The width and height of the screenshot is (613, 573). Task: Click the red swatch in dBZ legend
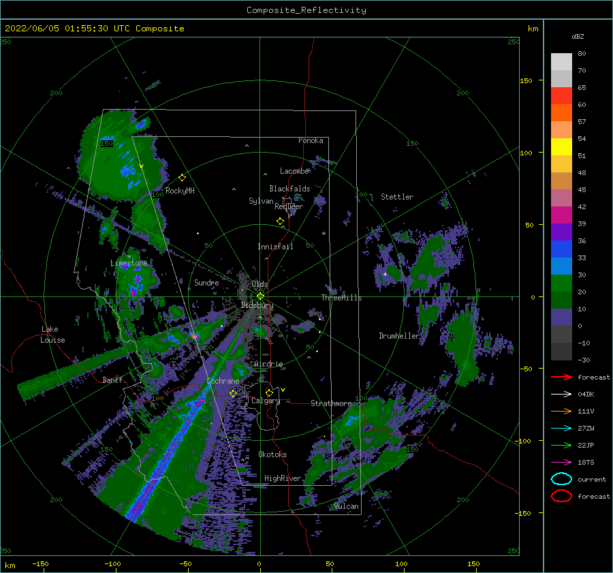point(561,96)
